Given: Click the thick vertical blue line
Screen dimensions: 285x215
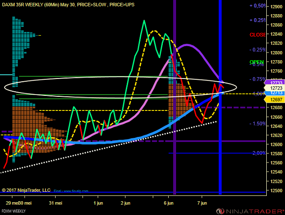Looking at the screenshot, I should click(x=220, y=97).
